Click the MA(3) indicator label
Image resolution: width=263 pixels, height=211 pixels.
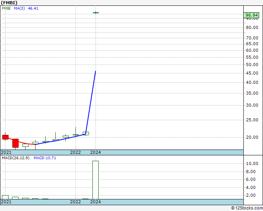[19, 9]
